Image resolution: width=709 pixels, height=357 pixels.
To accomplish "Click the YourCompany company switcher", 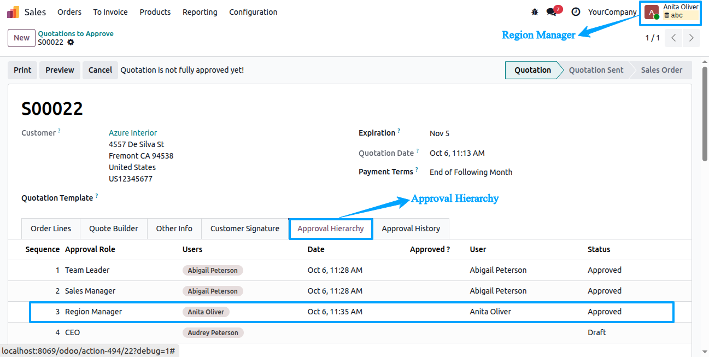I will 612,12.
